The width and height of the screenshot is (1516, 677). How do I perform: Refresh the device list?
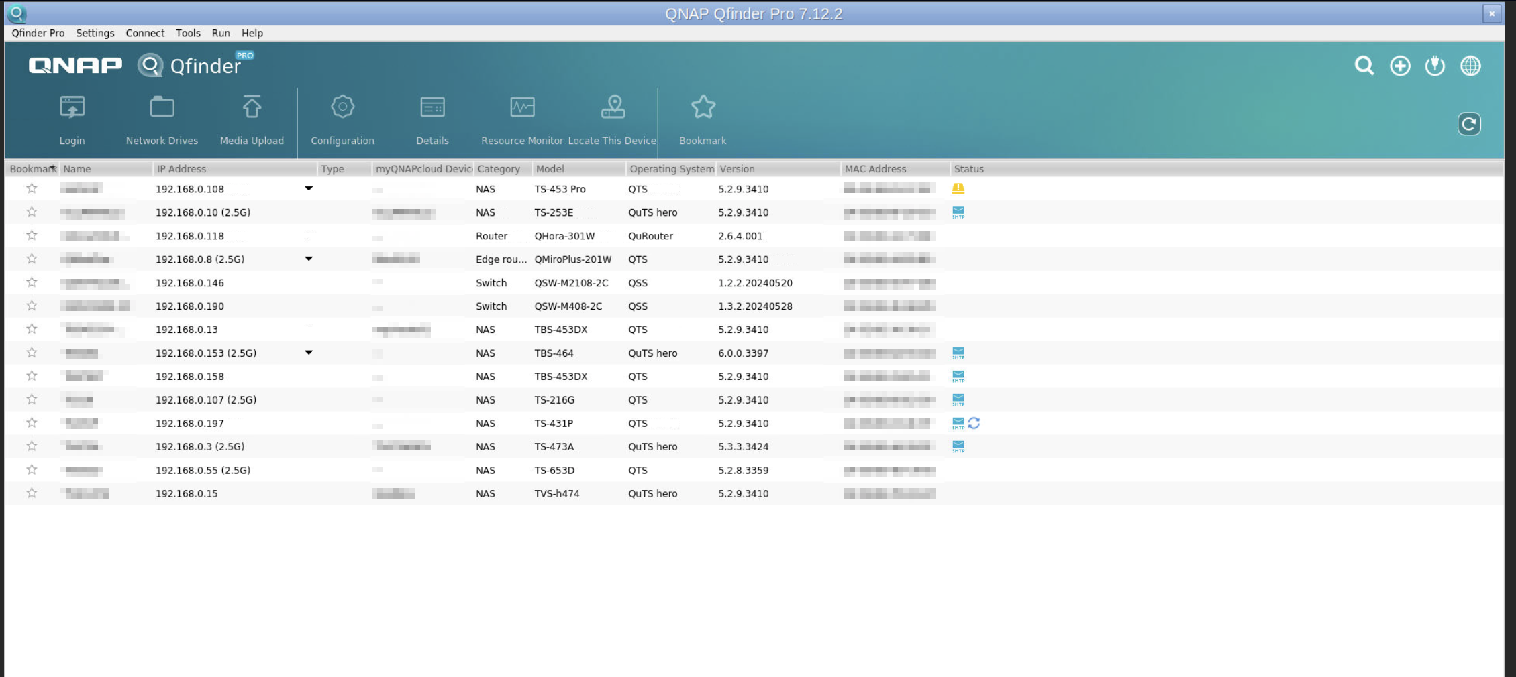point(1469,124)
